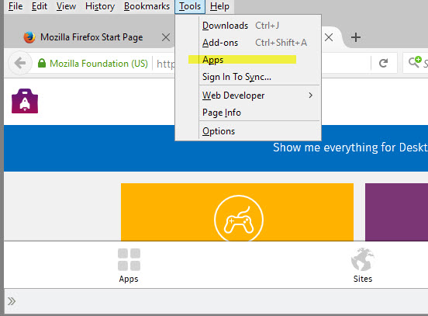The image size is (428, 316).
Task: Open Apps in the bottom navigation
Action: click(129, 266)
